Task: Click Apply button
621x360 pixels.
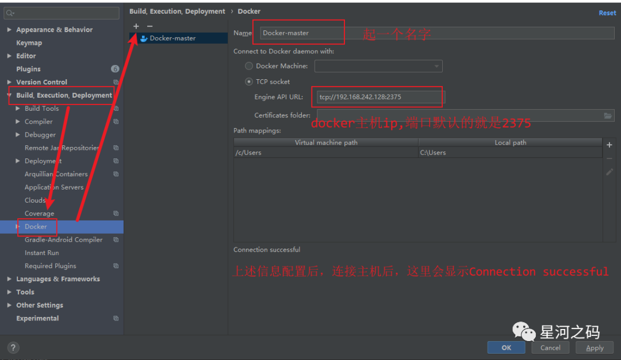Action: (x=595, y=348)
